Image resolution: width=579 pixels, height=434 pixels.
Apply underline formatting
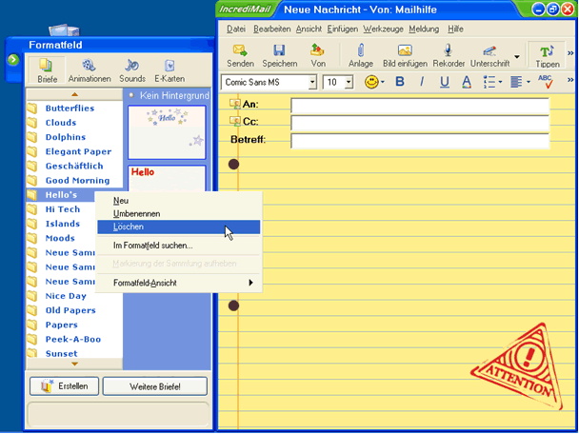pos(445,82)
